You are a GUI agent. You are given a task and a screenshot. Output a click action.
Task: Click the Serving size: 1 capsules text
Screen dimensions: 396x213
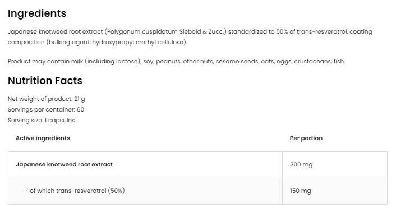41,120
